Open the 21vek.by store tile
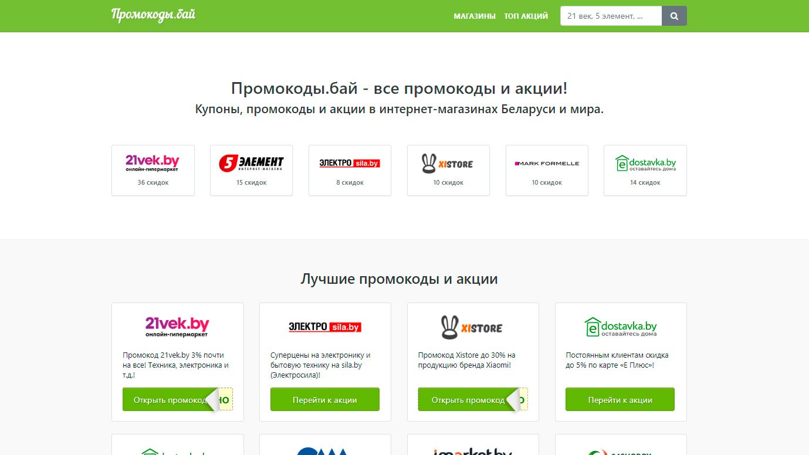Screen dimensions: 809x455 153,170
